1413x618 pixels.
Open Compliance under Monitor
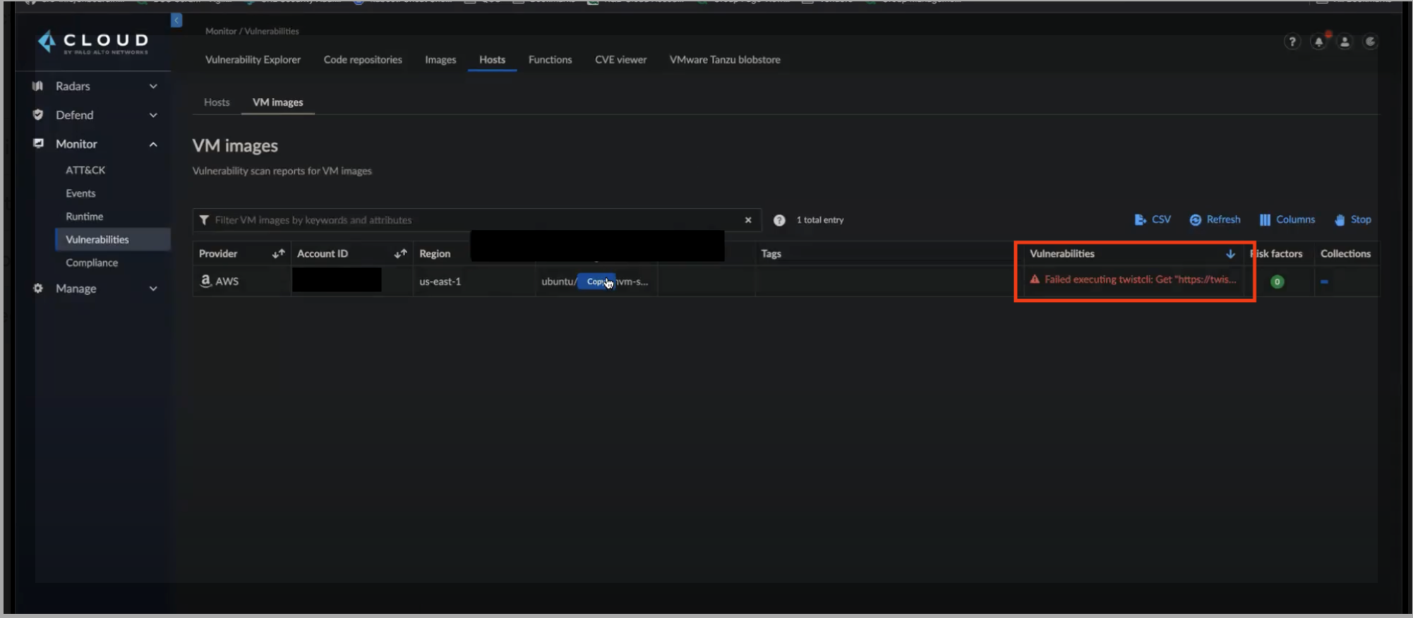[x=92, y=262]
